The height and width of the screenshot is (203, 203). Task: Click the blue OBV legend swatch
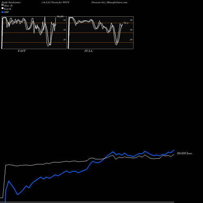tap(2, 12)
